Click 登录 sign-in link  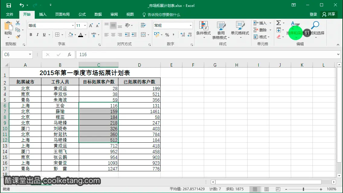313,14
